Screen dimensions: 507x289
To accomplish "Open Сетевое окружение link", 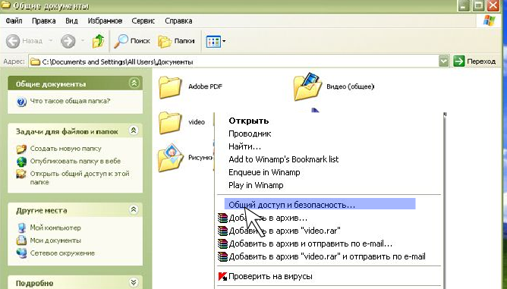I will pyautogui.click(x=62, y=253).
